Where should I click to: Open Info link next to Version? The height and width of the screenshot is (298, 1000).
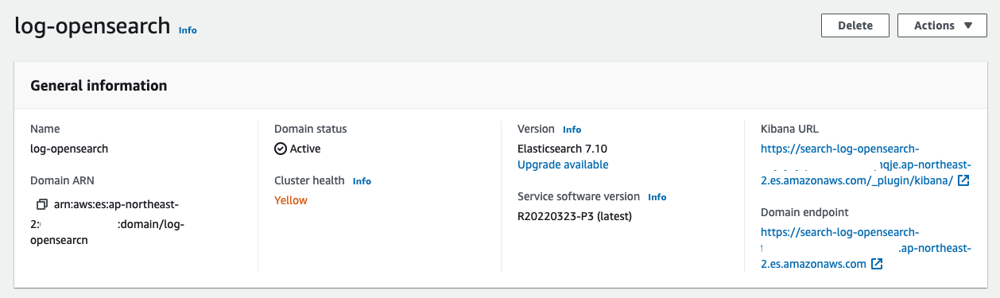(572, 130)
